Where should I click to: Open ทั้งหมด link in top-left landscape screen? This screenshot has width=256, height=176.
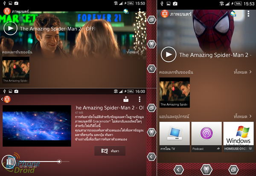click(x=135, y=52)
